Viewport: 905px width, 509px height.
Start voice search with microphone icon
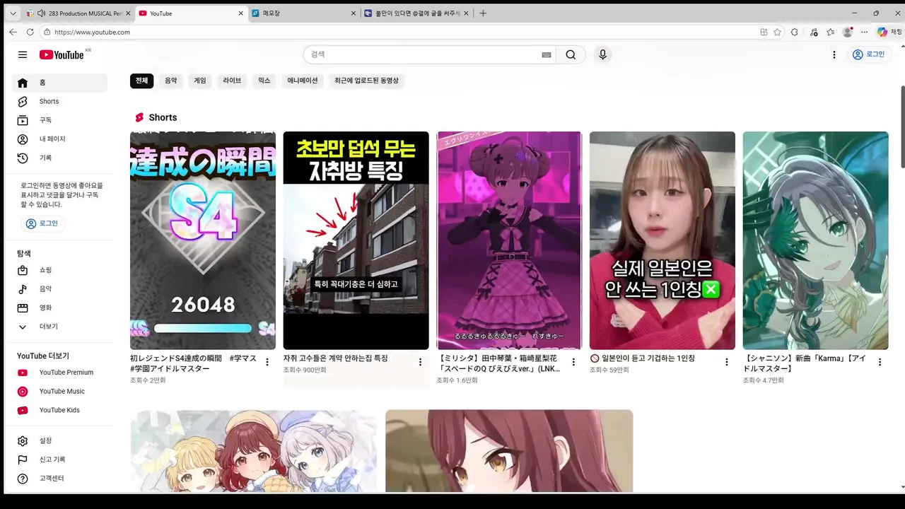click(602, 54)
